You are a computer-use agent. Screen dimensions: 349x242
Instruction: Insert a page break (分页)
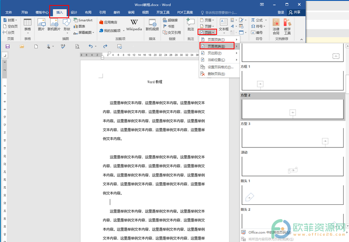[x=9, y=33]
